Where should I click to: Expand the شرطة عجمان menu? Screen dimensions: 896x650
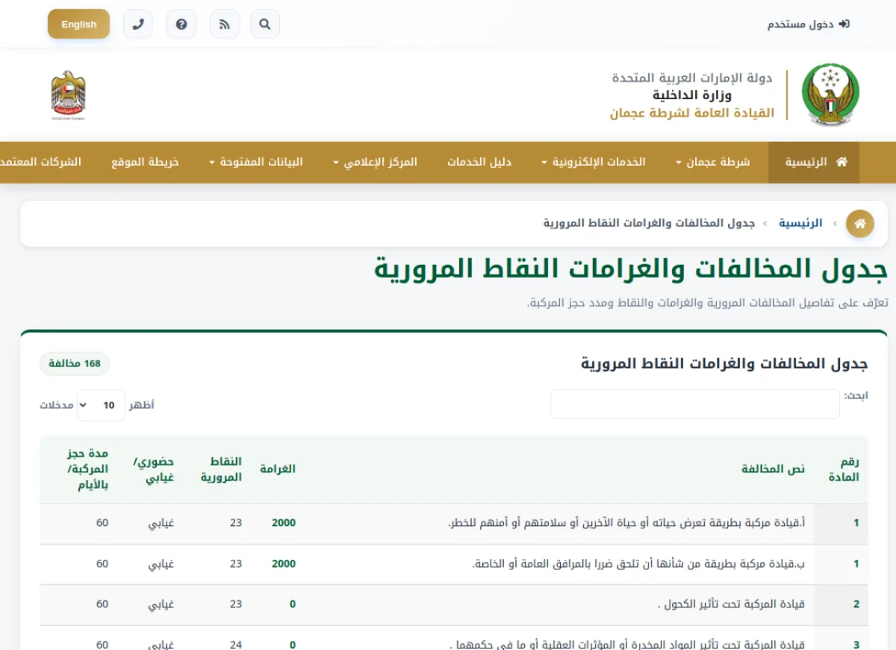713,162
